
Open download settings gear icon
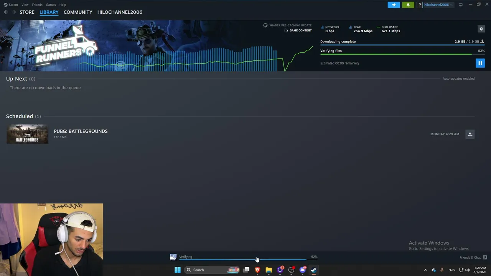pyautogui.click(x=481, y=29)
